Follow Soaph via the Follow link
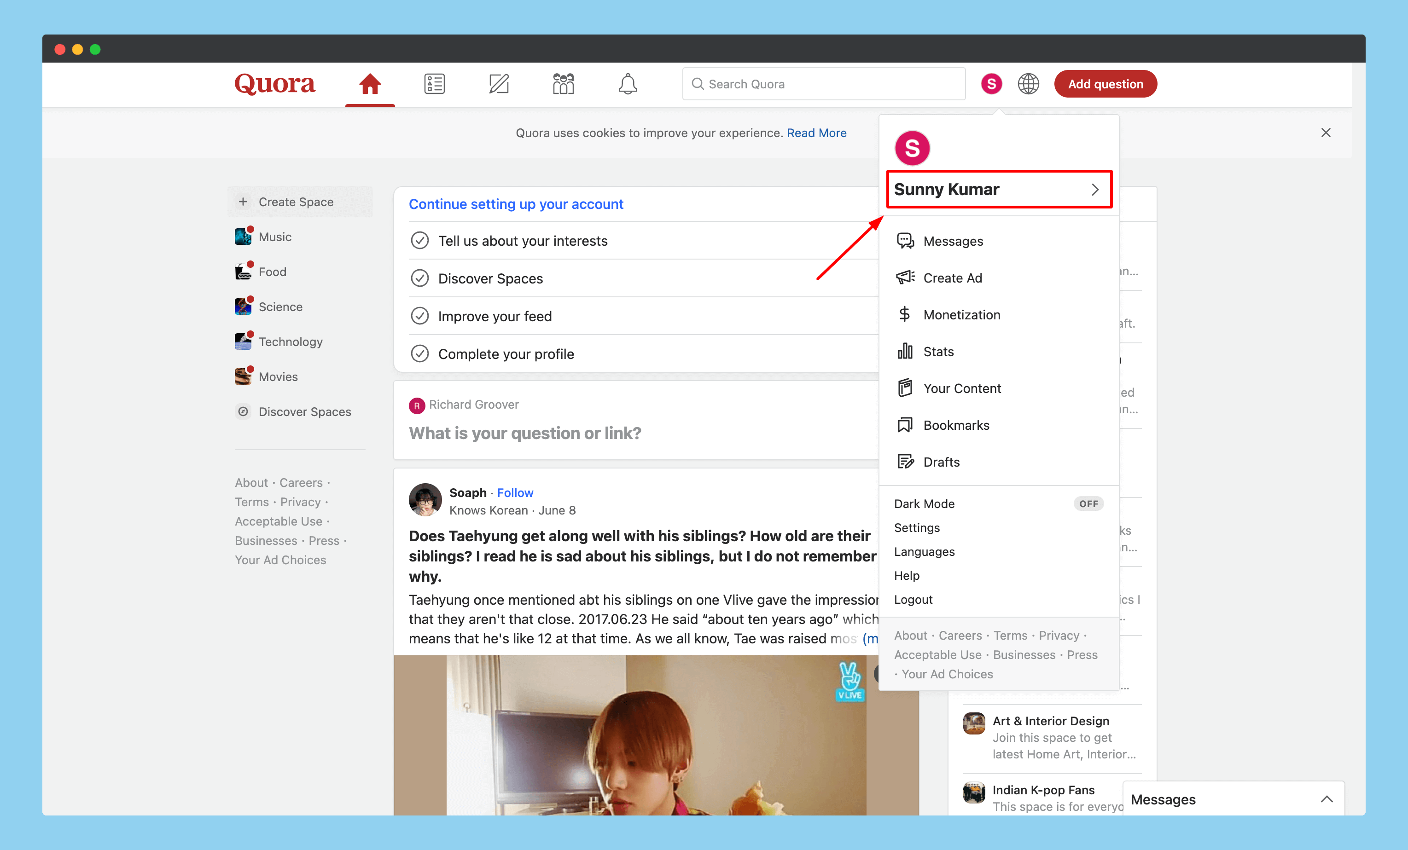Image resolution: width=1408 pixels, height=850 pixels. pyautogui.click(x=514, y=492)
